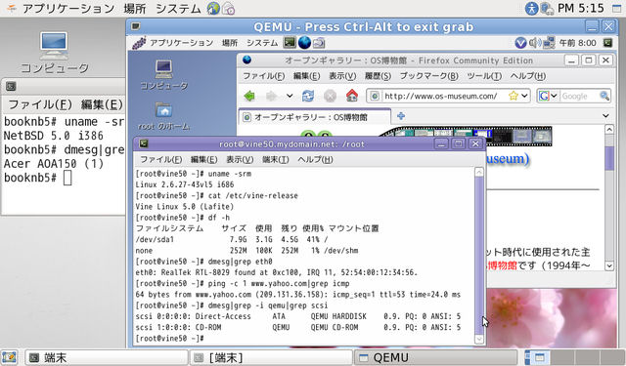626x366 pixels.
Task: Click the host accessibility icon in tray
Action: tap(531, 9)
